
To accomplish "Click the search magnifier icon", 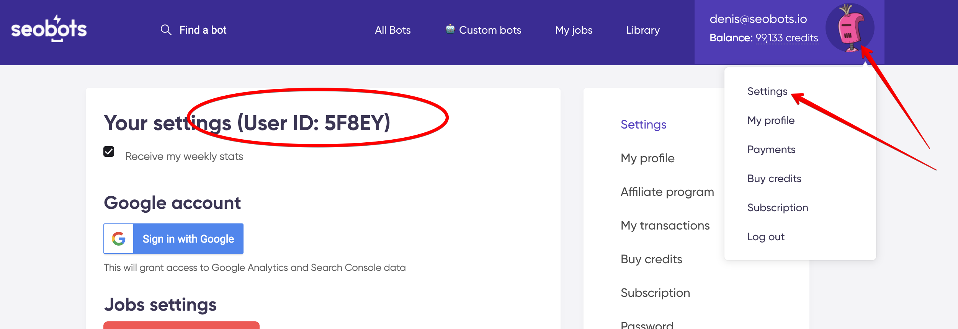I will [166, 30].
